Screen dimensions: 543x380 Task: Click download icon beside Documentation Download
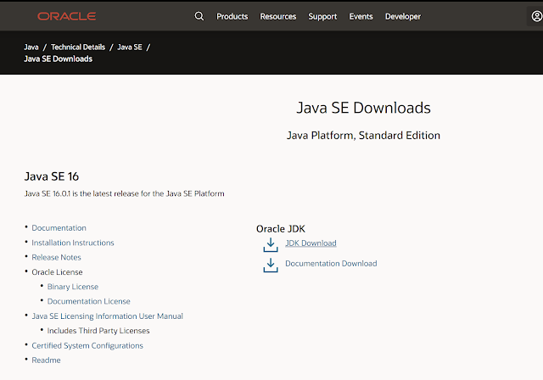click(x=271, y=265)
